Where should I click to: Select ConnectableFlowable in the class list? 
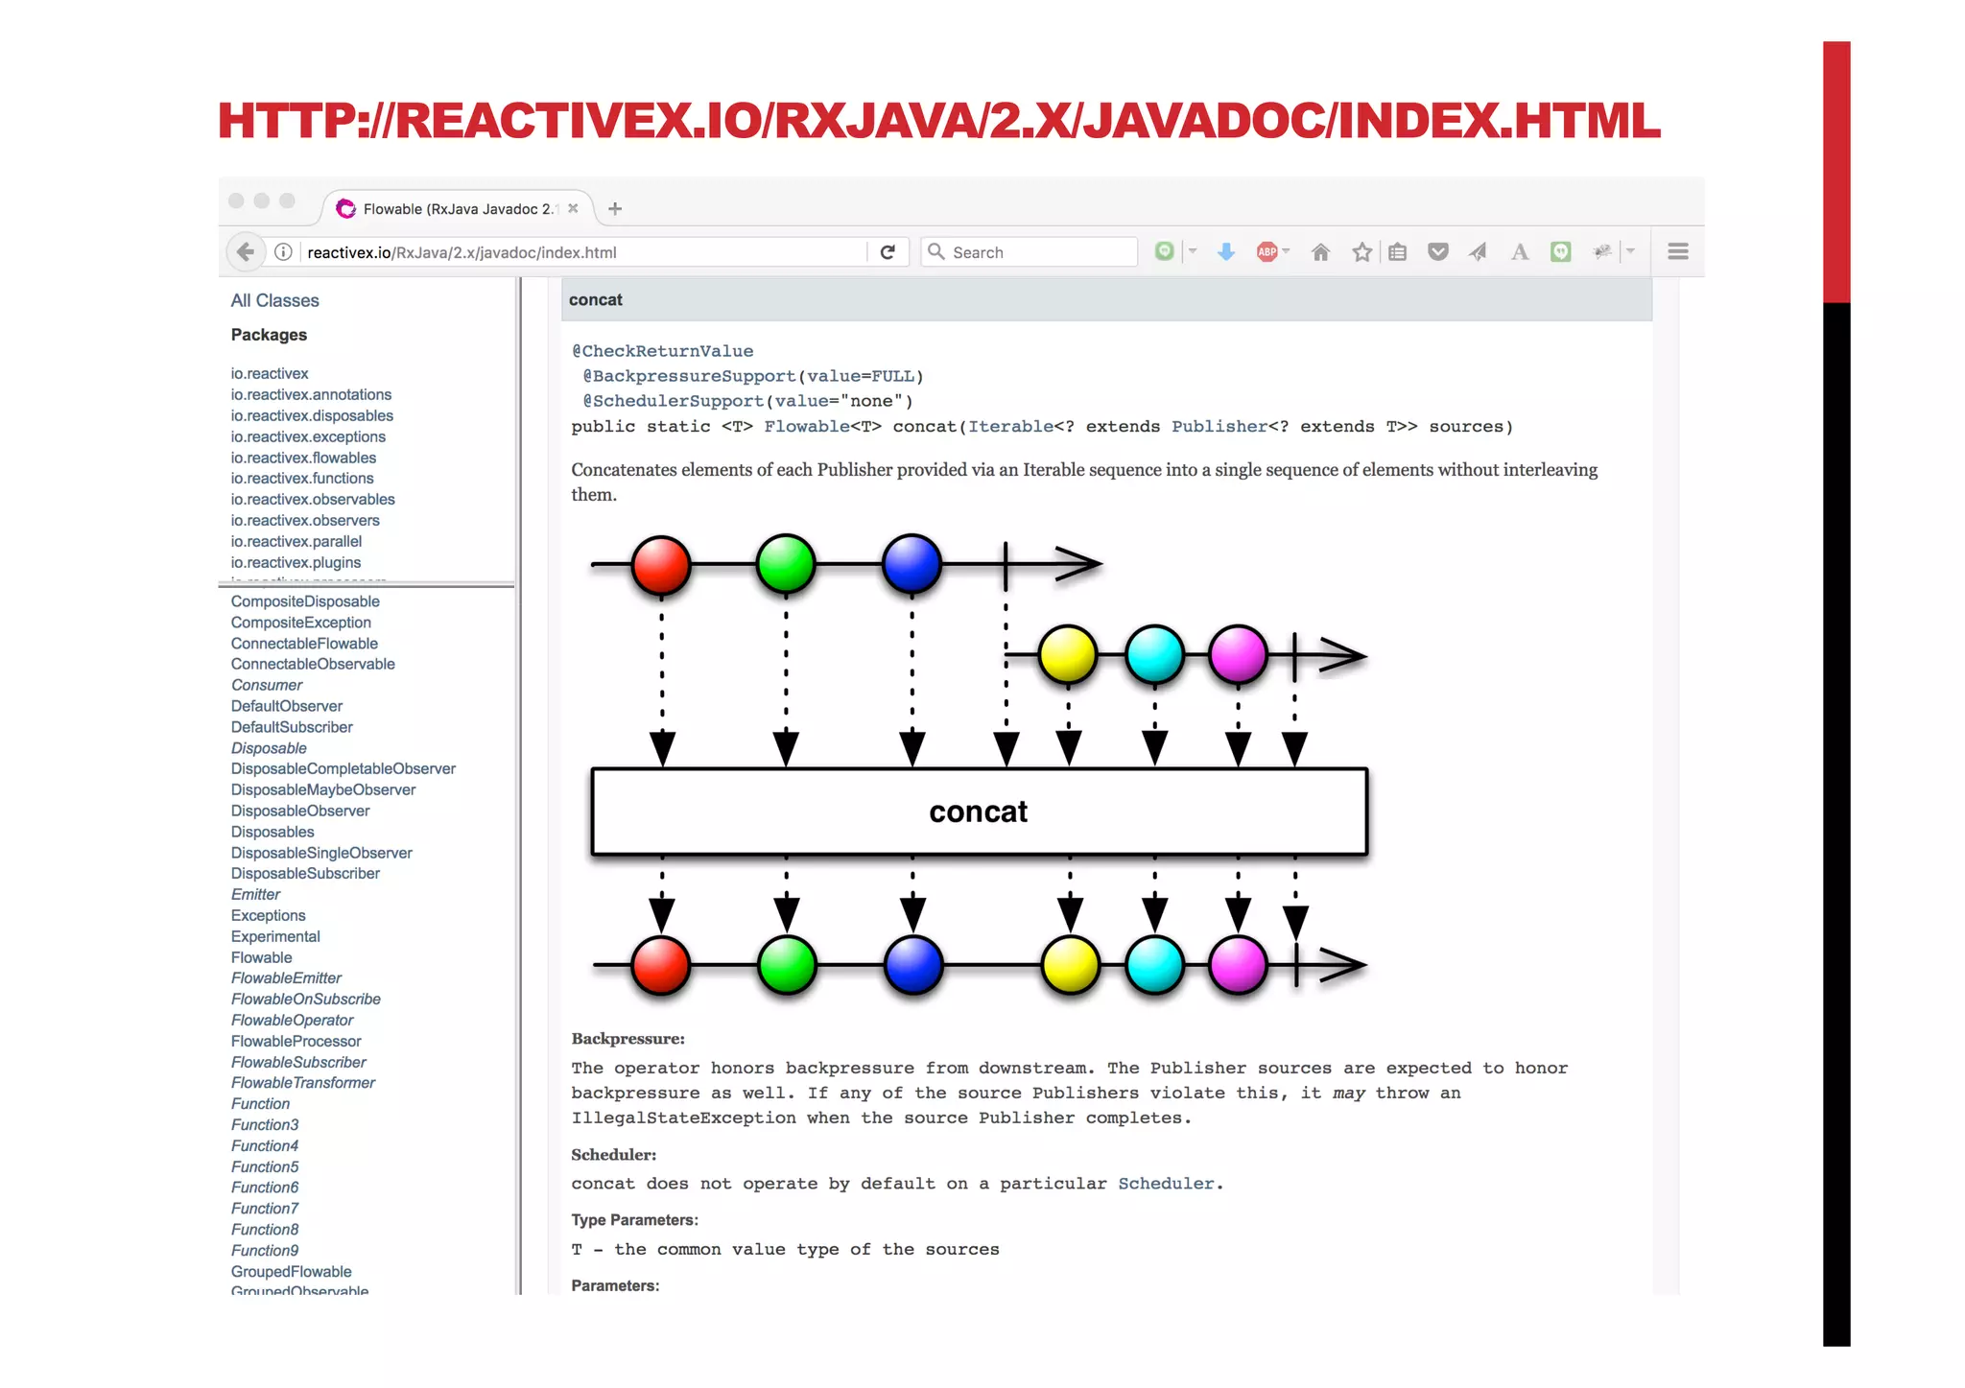304,644
